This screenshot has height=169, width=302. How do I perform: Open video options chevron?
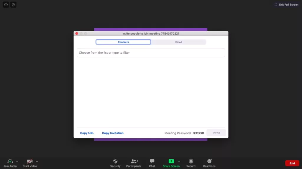pos(37,161)
